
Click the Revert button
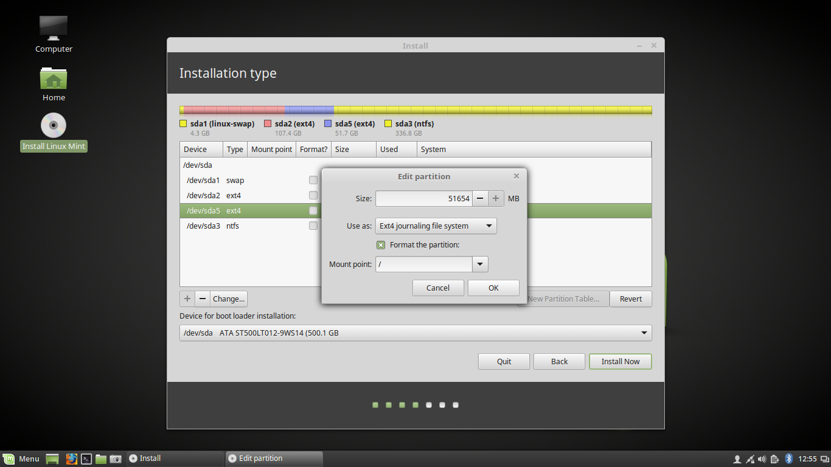coord(631,299)
